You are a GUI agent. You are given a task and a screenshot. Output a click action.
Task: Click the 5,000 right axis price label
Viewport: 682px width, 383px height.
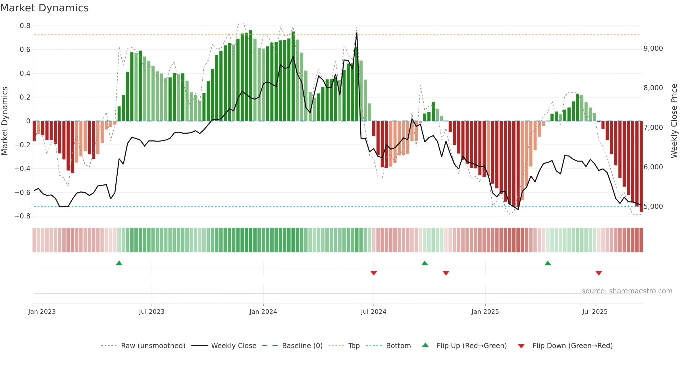(x=653, y=206)
